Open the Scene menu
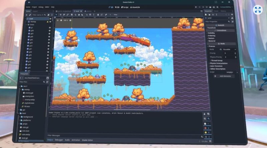This screenshot has width=267, height=148. pos(28,7)
